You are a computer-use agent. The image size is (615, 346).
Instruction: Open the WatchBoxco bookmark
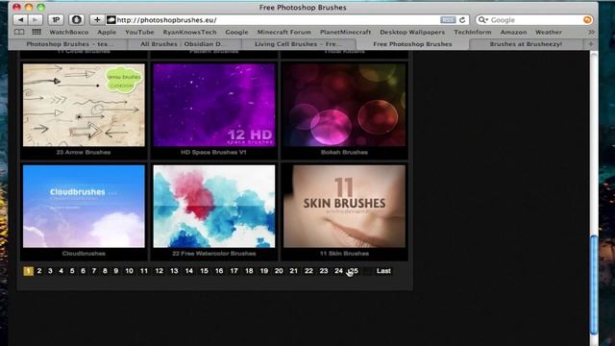pyautogui.click(x=68, y=32)
